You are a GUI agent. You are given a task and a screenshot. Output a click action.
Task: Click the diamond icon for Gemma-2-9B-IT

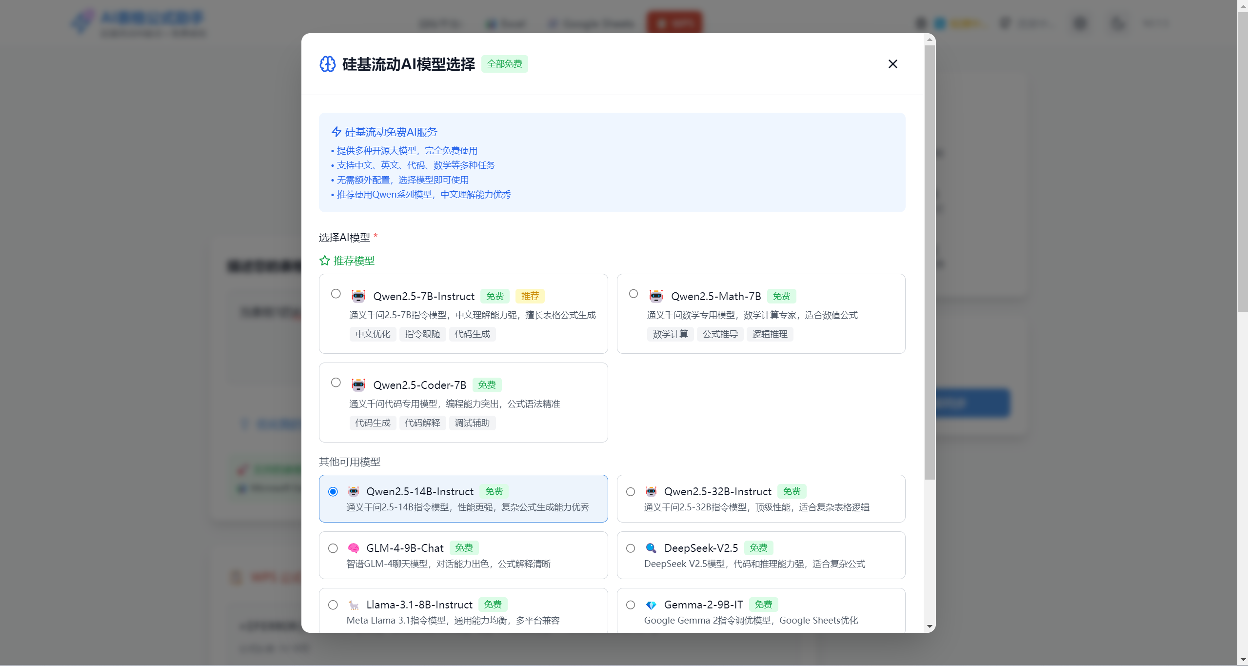click(651, 605)
